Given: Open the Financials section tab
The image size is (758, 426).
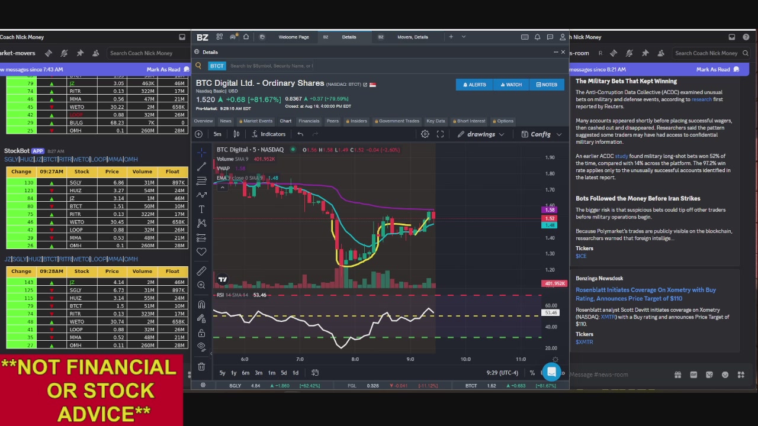Looking at the screenshot, I should 309,121.
